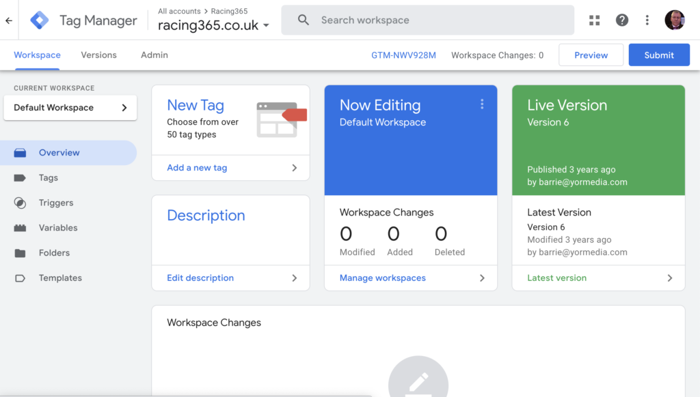Image resolution: width=700 pixels, height=397 pixels.
Task: Select Triggers in the sidebar
Action: click(56, 203)
